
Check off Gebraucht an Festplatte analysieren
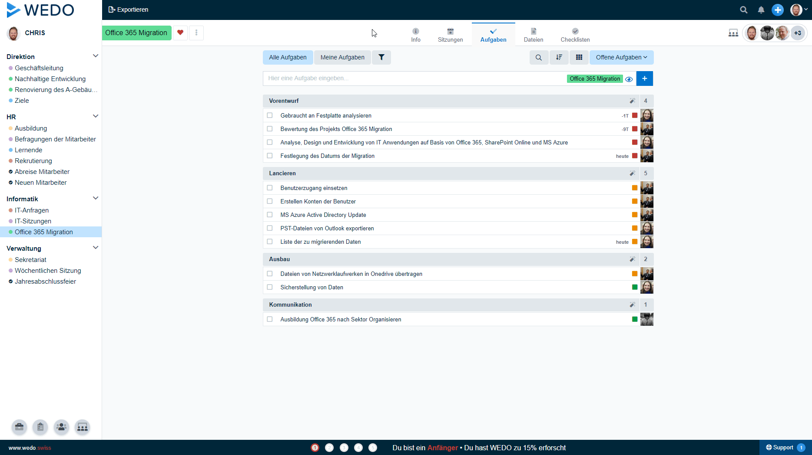[270, 115]
